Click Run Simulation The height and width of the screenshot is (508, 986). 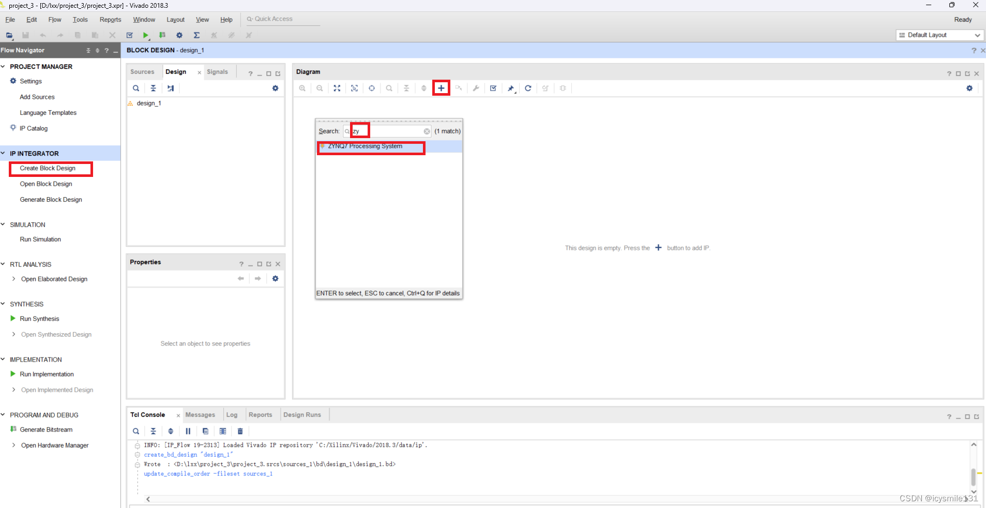(40, 240)
